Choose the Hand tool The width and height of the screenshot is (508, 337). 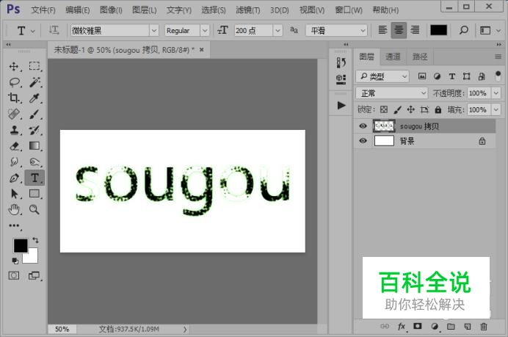click(x=14, y=210)
